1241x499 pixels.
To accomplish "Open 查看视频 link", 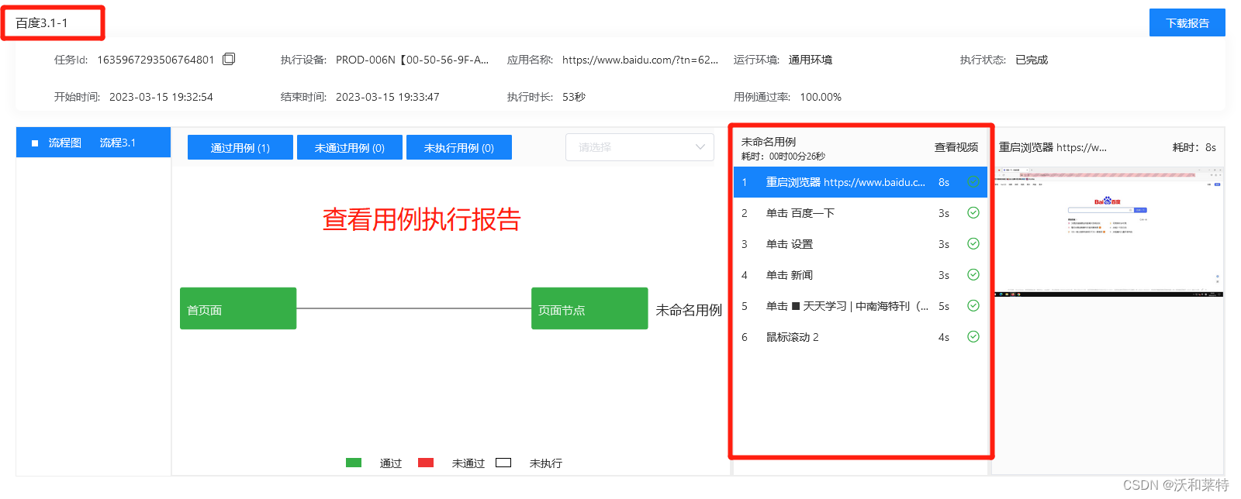I will (x=956, y=147).
